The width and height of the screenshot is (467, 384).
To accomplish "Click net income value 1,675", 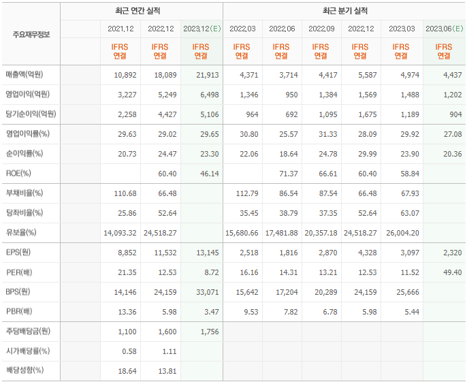I will coord(367,114).
